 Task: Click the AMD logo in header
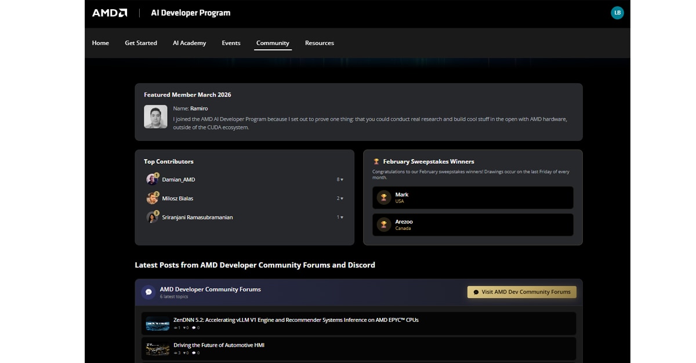(110, 13)
